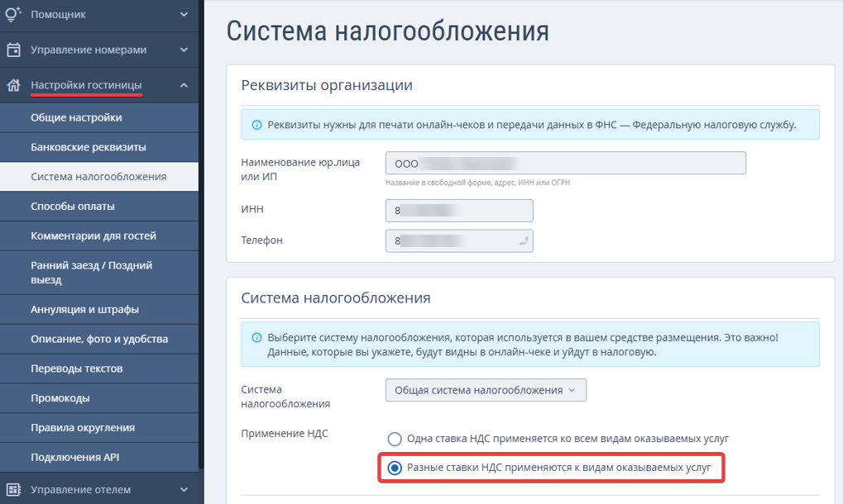Go to Способы оплаты
The height and width of the screenshot is (504, 843).
tap(99, 206)
